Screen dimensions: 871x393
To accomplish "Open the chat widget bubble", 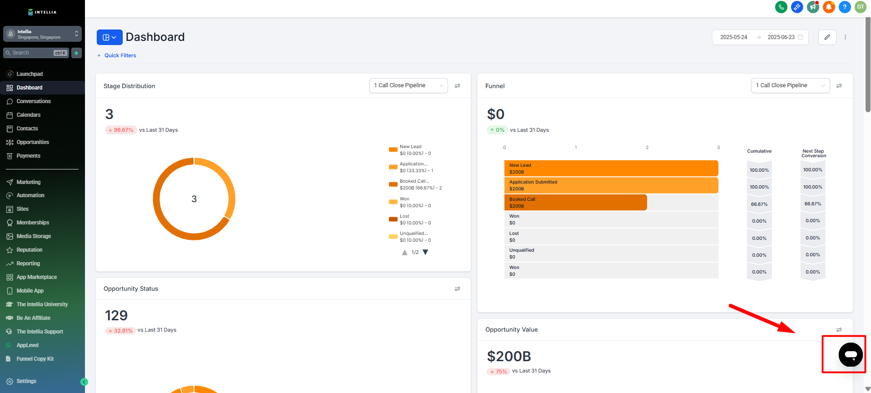I will coord(850,355).
